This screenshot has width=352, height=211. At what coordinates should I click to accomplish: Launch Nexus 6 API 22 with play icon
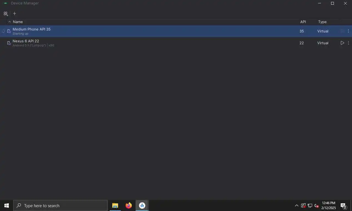click(342, 43)
